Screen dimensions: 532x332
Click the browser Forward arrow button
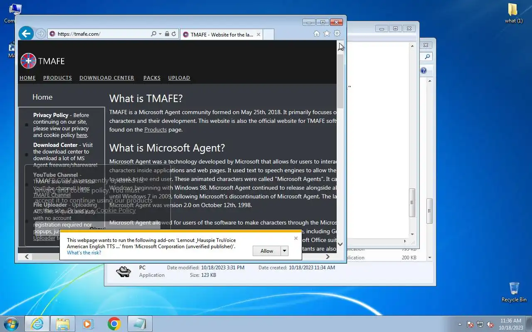(x=40, y=34)
